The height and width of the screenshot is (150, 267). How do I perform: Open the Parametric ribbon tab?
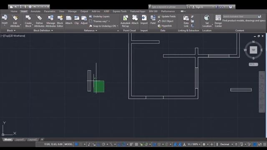point(50,11)
